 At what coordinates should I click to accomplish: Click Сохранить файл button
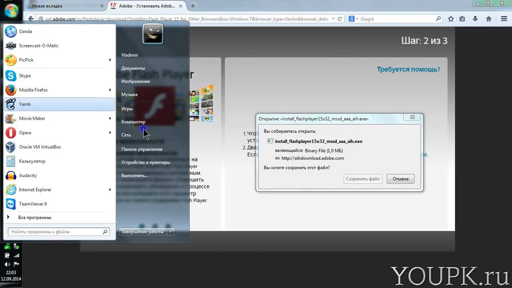click(363, 179)
